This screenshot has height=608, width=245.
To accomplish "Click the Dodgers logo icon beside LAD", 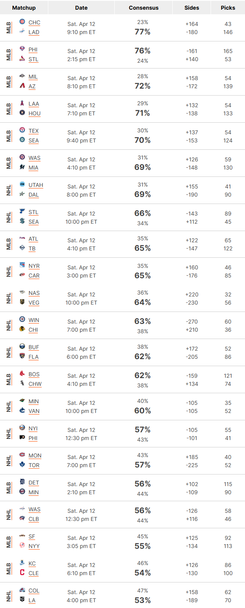I will click(x=22, y=31).
